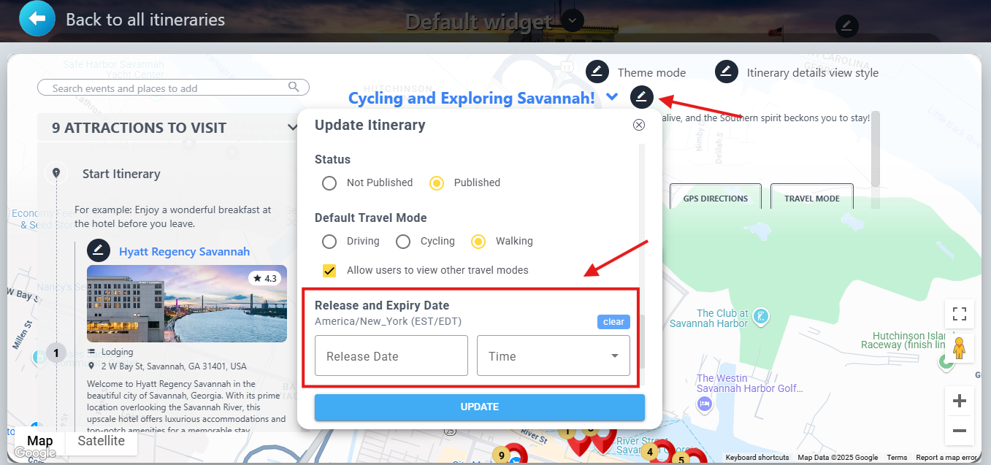Close the Update Itinerary dialog
The width and height of the screenshot is (991, 465).
pos(639,125)
